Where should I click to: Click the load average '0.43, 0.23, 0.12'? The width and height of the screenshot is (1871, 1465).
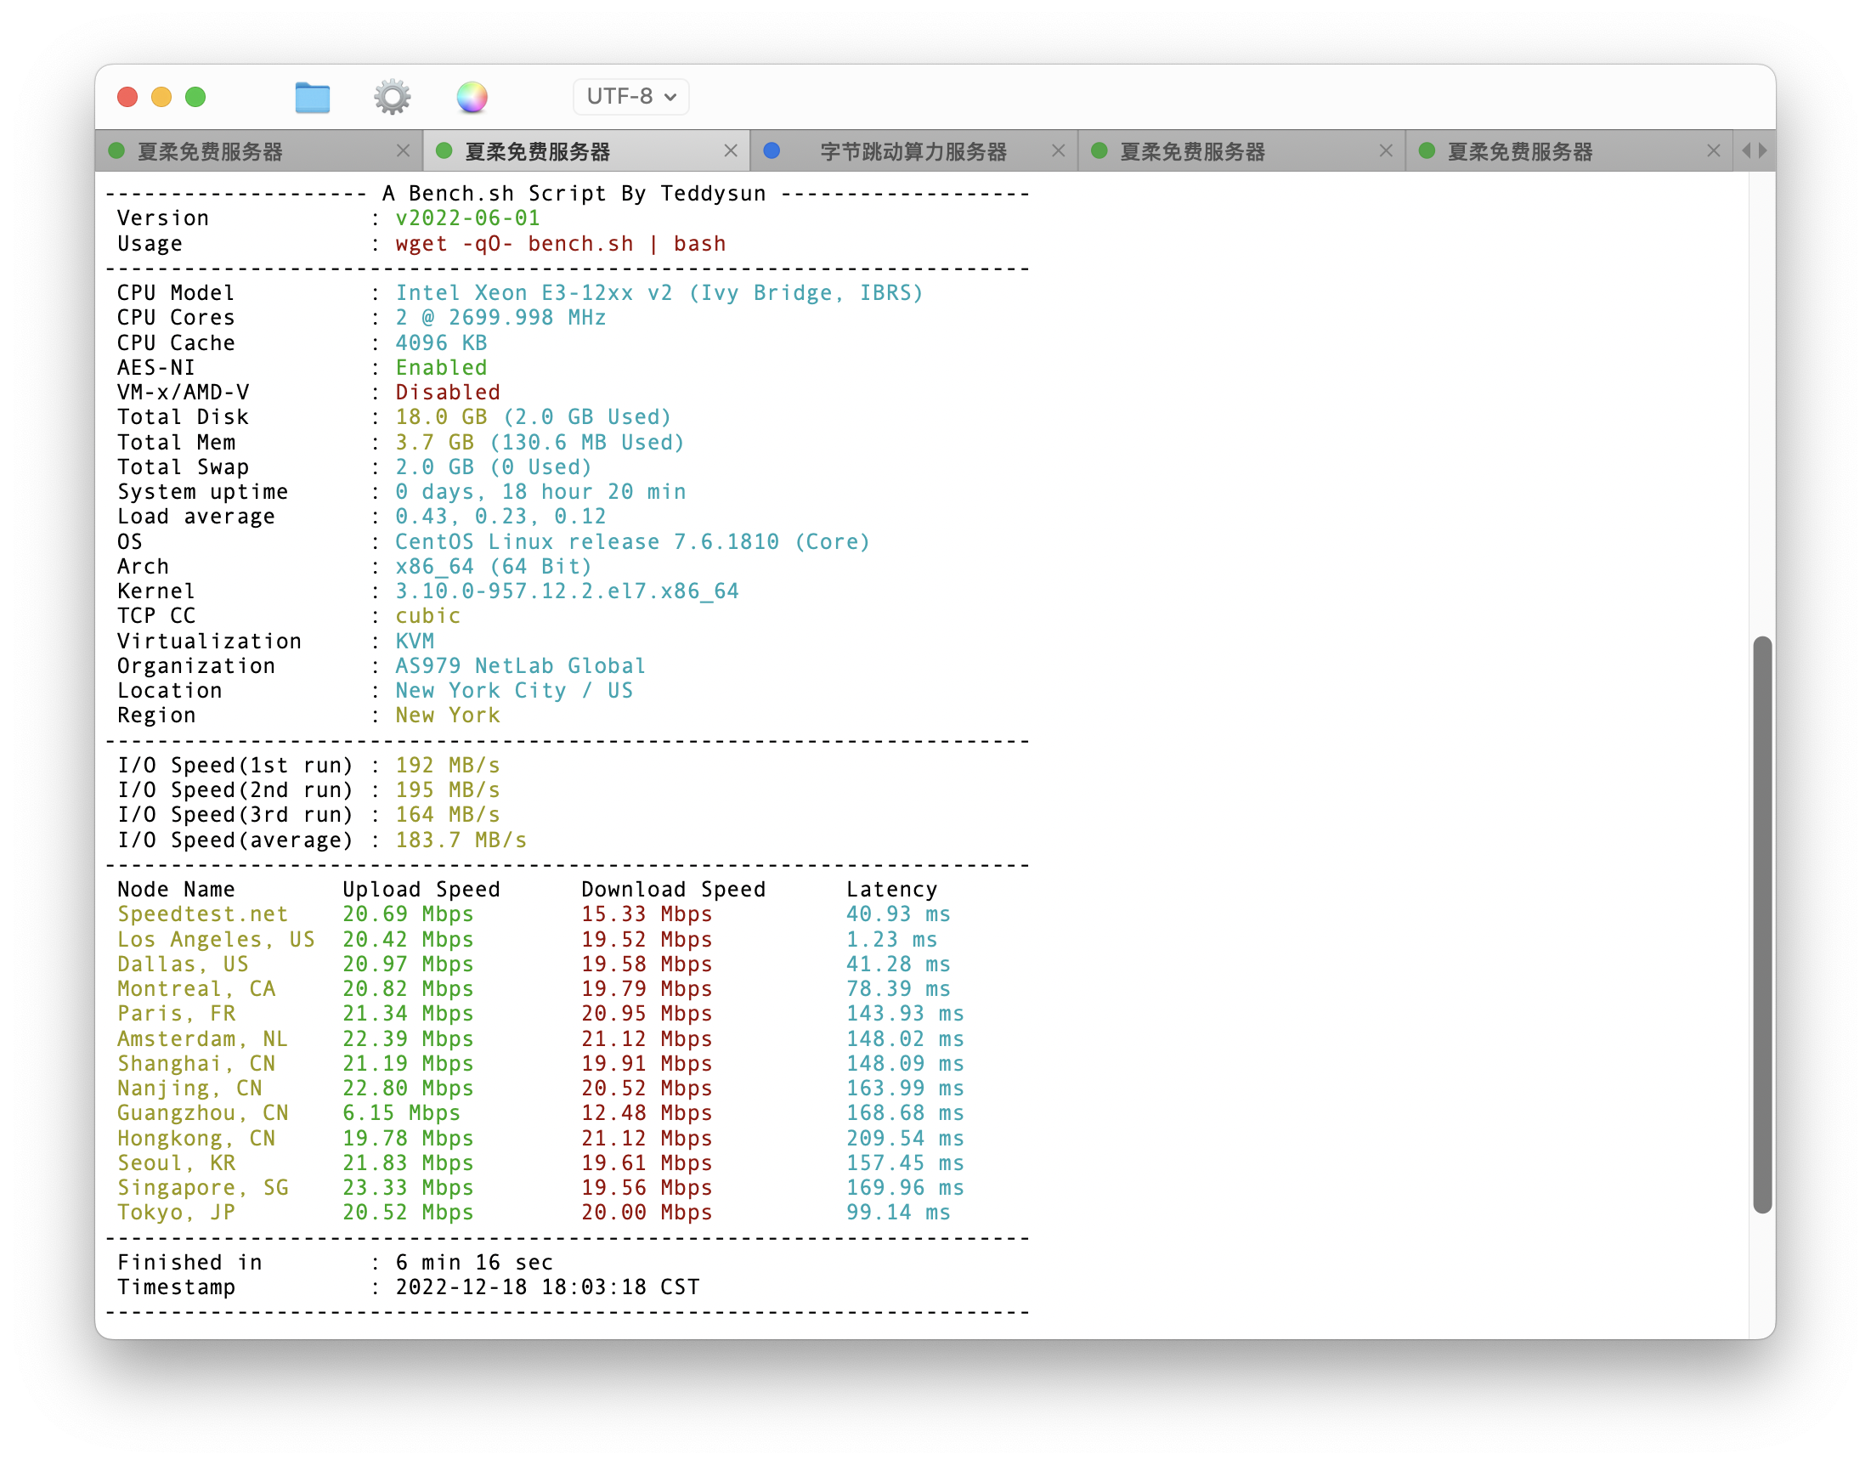click(x=500, y=518)
